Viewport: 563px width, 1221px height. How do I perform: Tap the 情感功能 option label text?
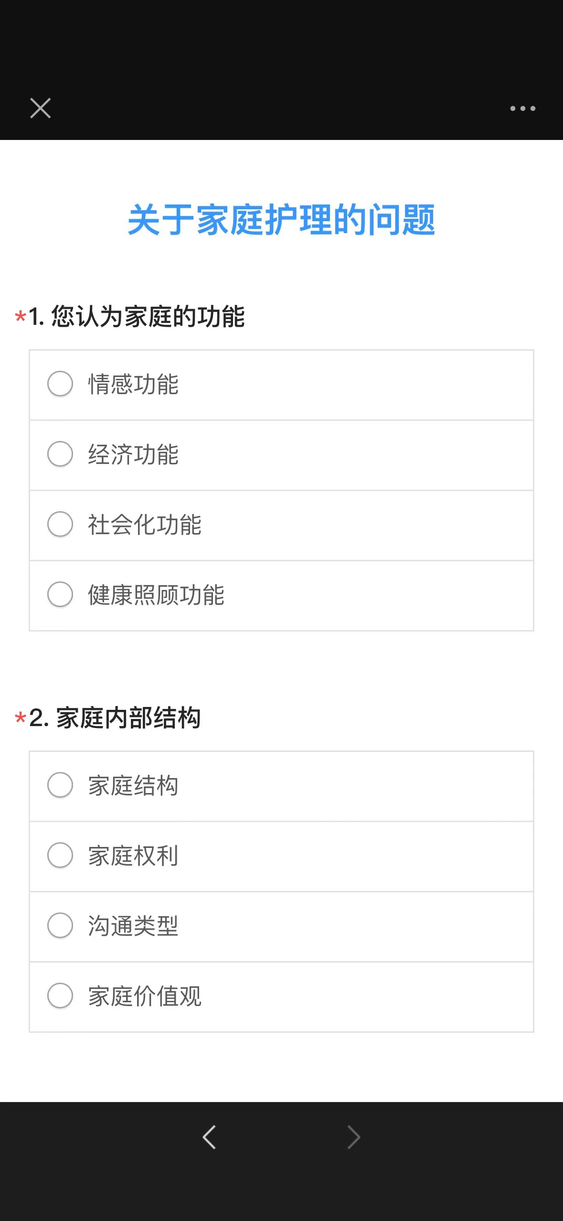tap(133, 385)
